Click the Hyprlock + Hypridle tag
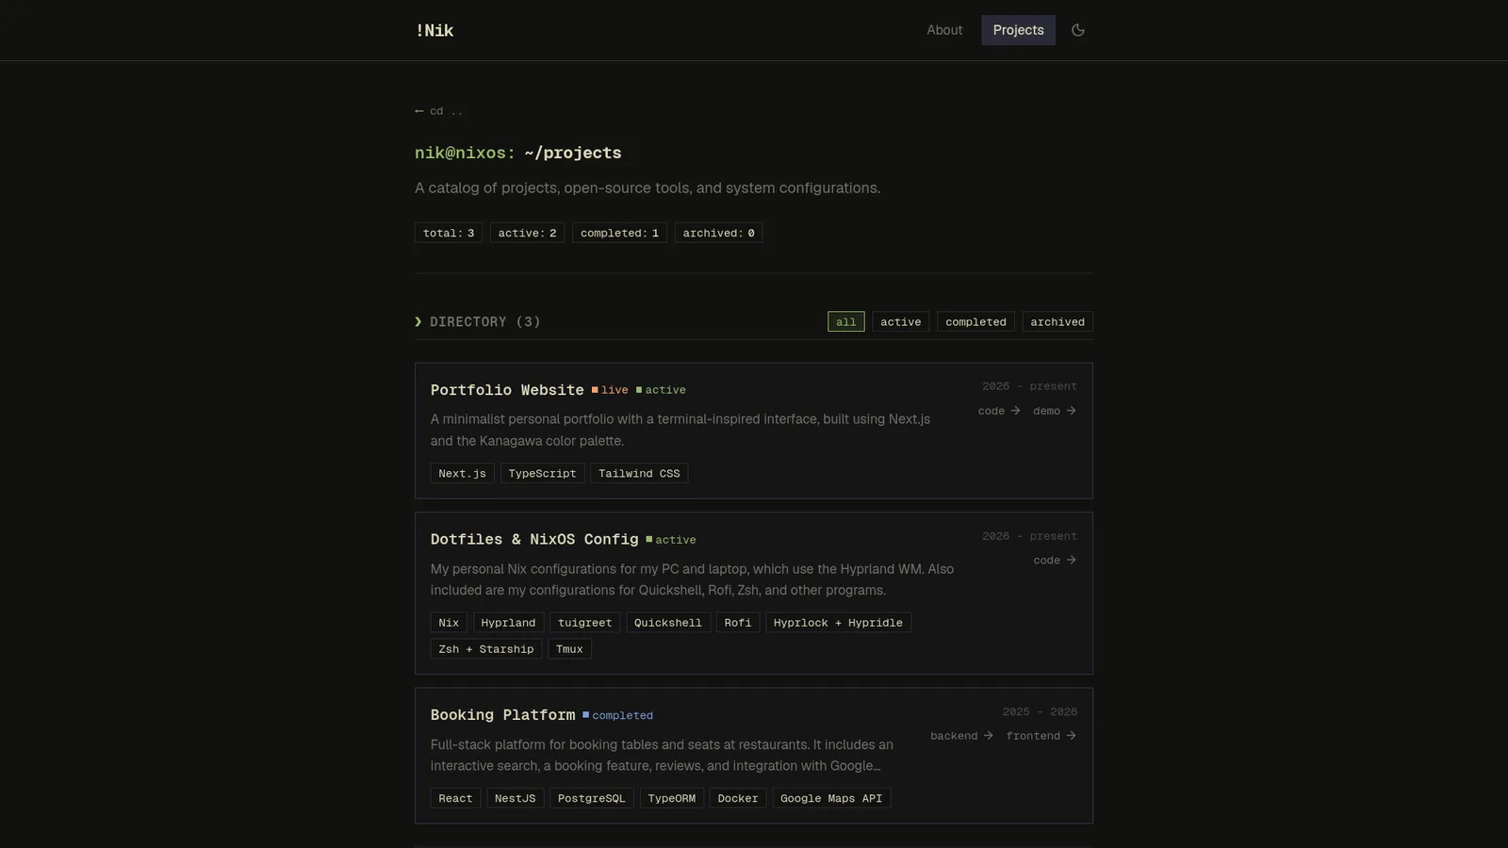The image size is (1508, 848). click(x=838, y=623)
